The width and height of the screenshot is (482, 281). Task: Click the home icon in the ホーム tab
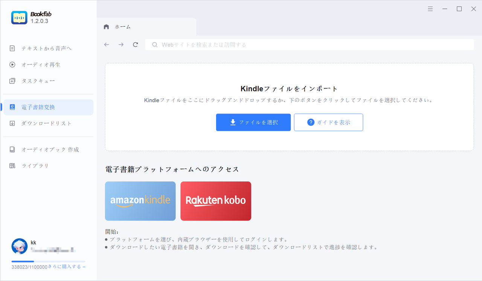[106, 27]
